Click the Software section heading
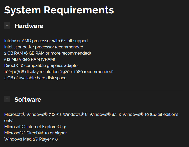Screen dimensions: 189x147 (28, 99)
